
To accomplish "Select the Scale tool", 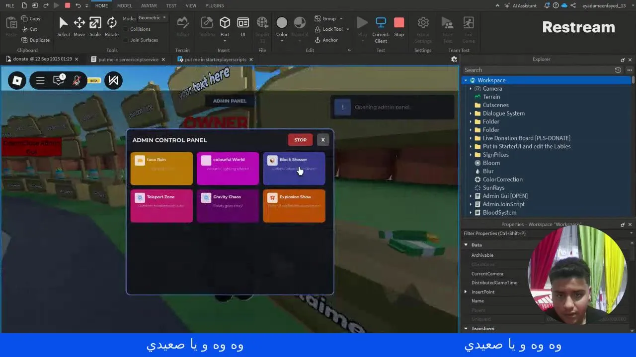I will click(x=95, y=26).
